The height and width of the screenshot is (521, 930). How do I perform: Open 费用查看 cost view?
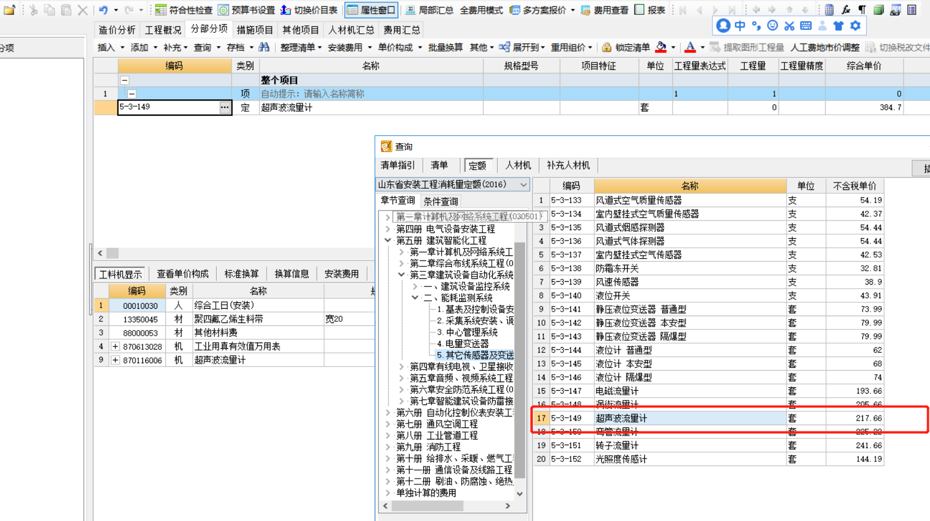(x=605, y=10)
